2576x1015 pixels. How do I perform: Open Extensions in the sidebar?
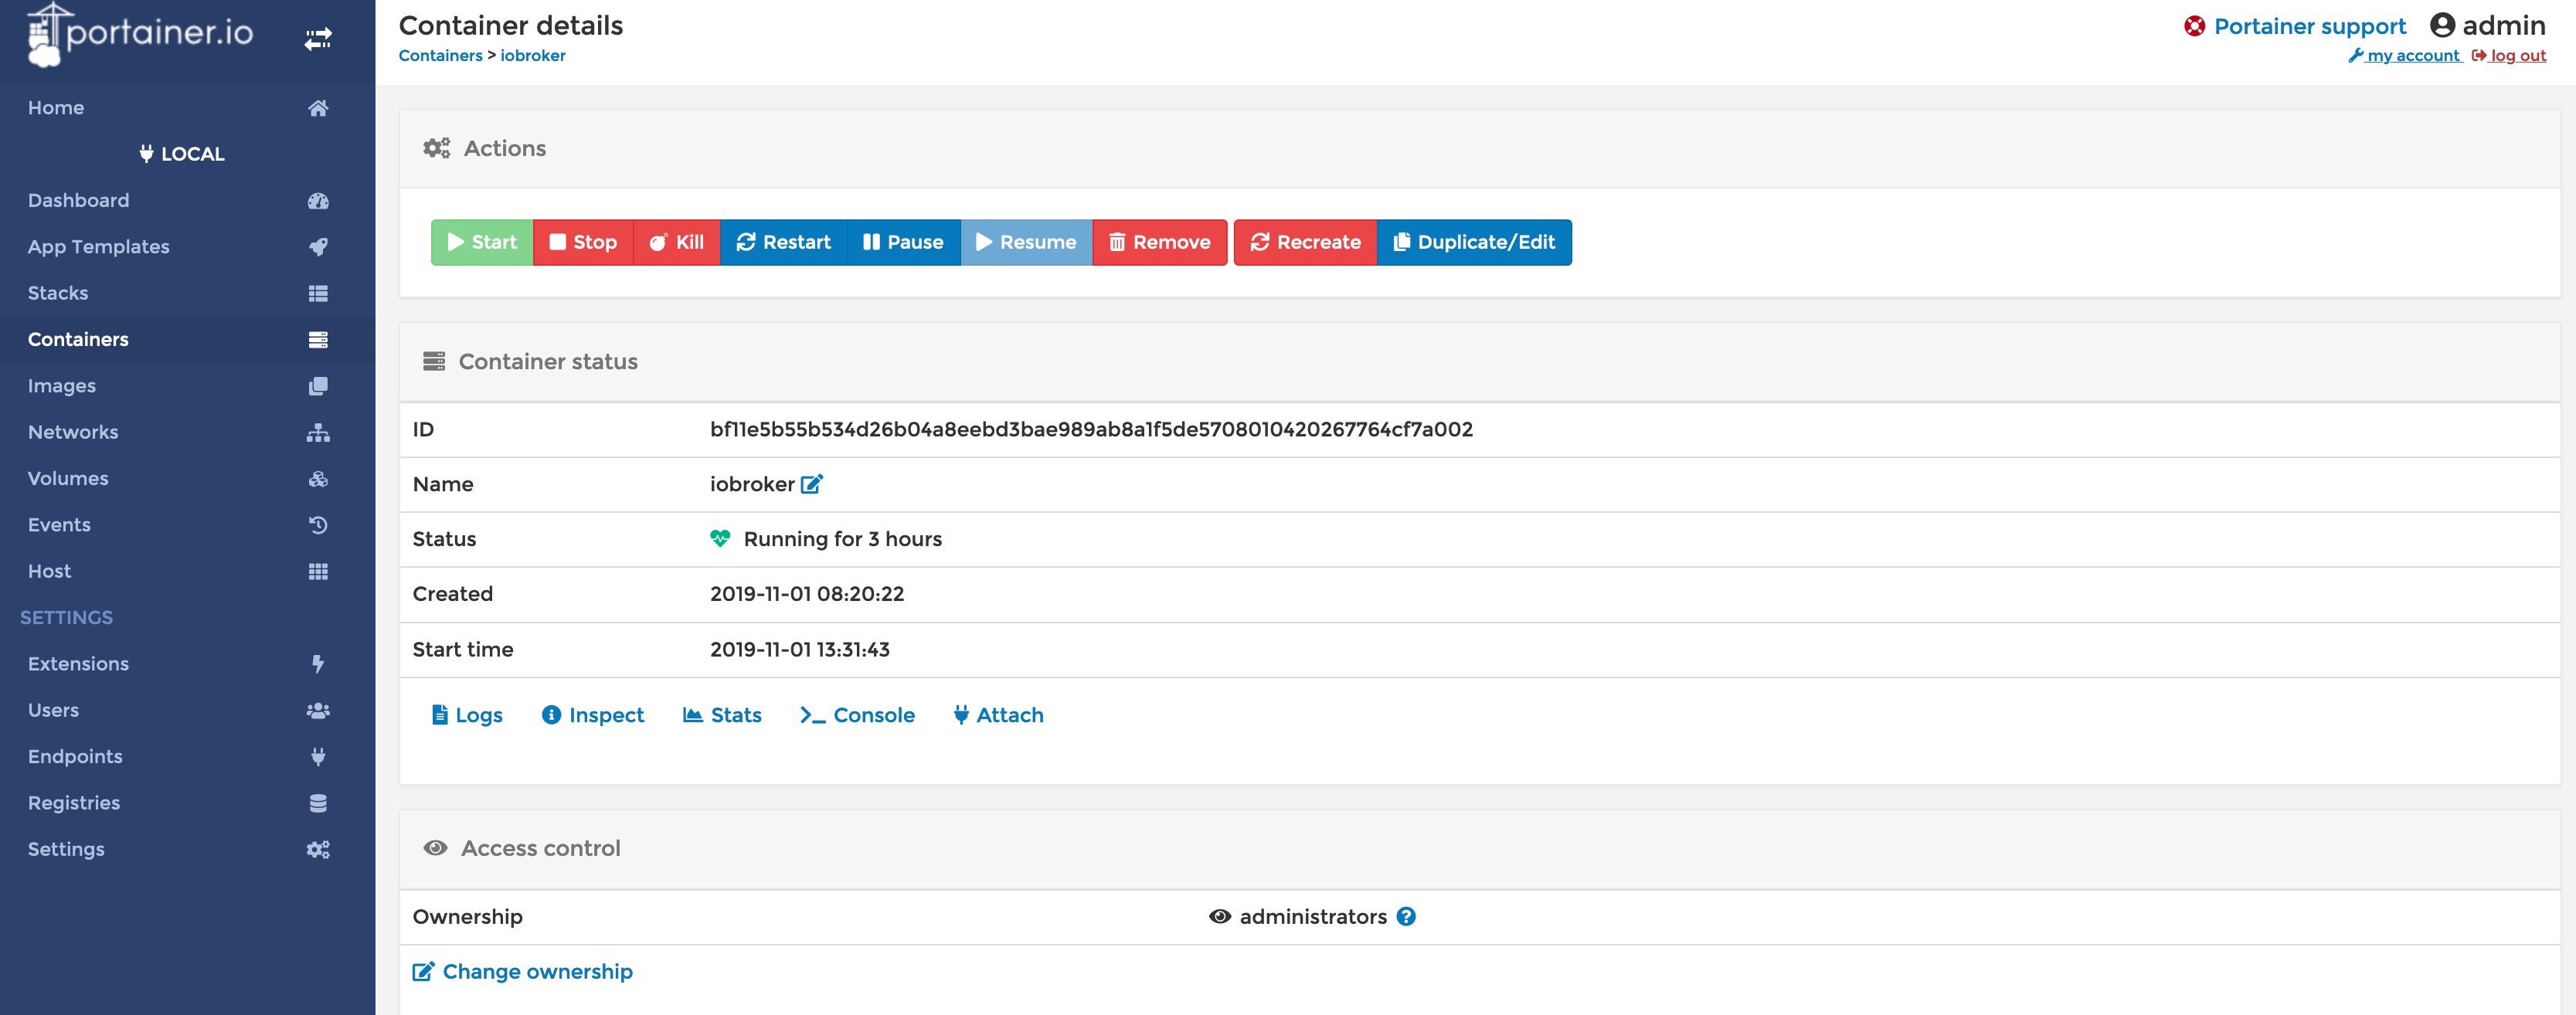point(78,664)
